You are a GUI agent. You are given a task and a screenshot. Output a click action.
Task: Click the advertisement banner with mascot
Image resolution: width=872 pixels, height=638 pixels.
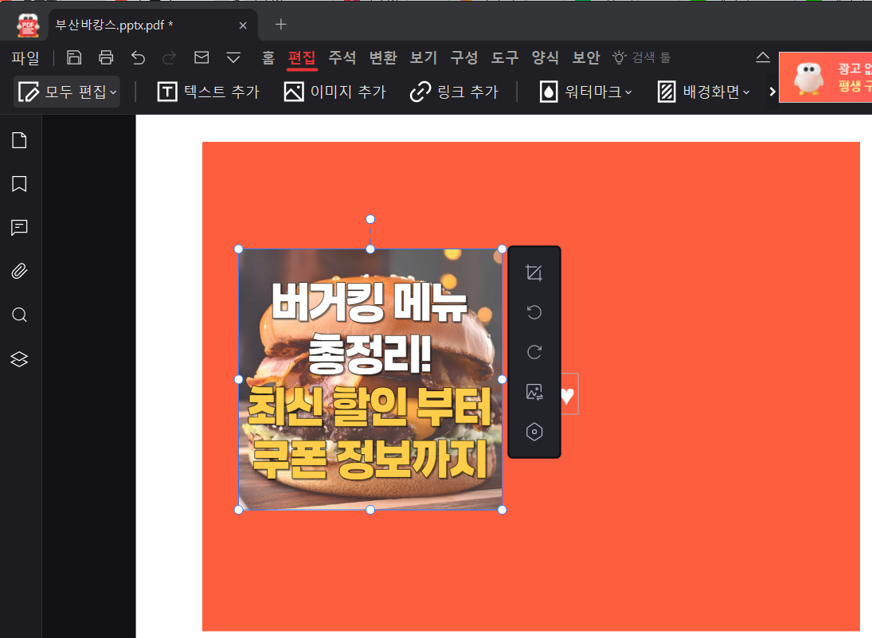click(825, 77)
